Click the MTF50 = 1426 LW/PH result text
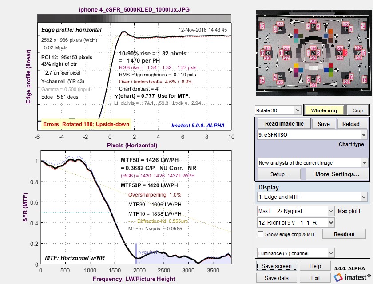The image size is (373, 284). pyautogui.click(x=150, y=160)
